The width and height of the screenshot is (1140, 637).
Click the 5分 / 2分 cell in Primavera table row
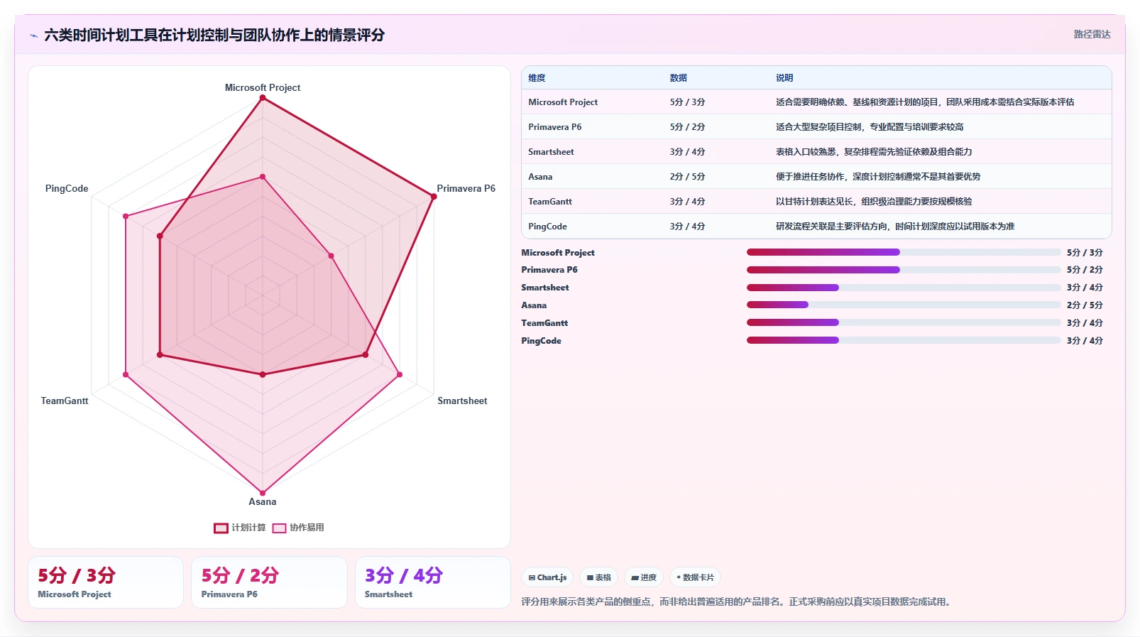[688, 127]
